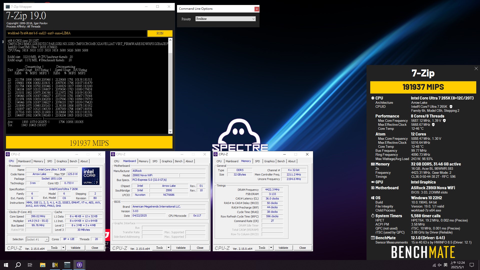Click the GPU icon in the BenchMate panel
Image resolution: width=480 pixels, height=270 pixels.
(x=373, y=182)
